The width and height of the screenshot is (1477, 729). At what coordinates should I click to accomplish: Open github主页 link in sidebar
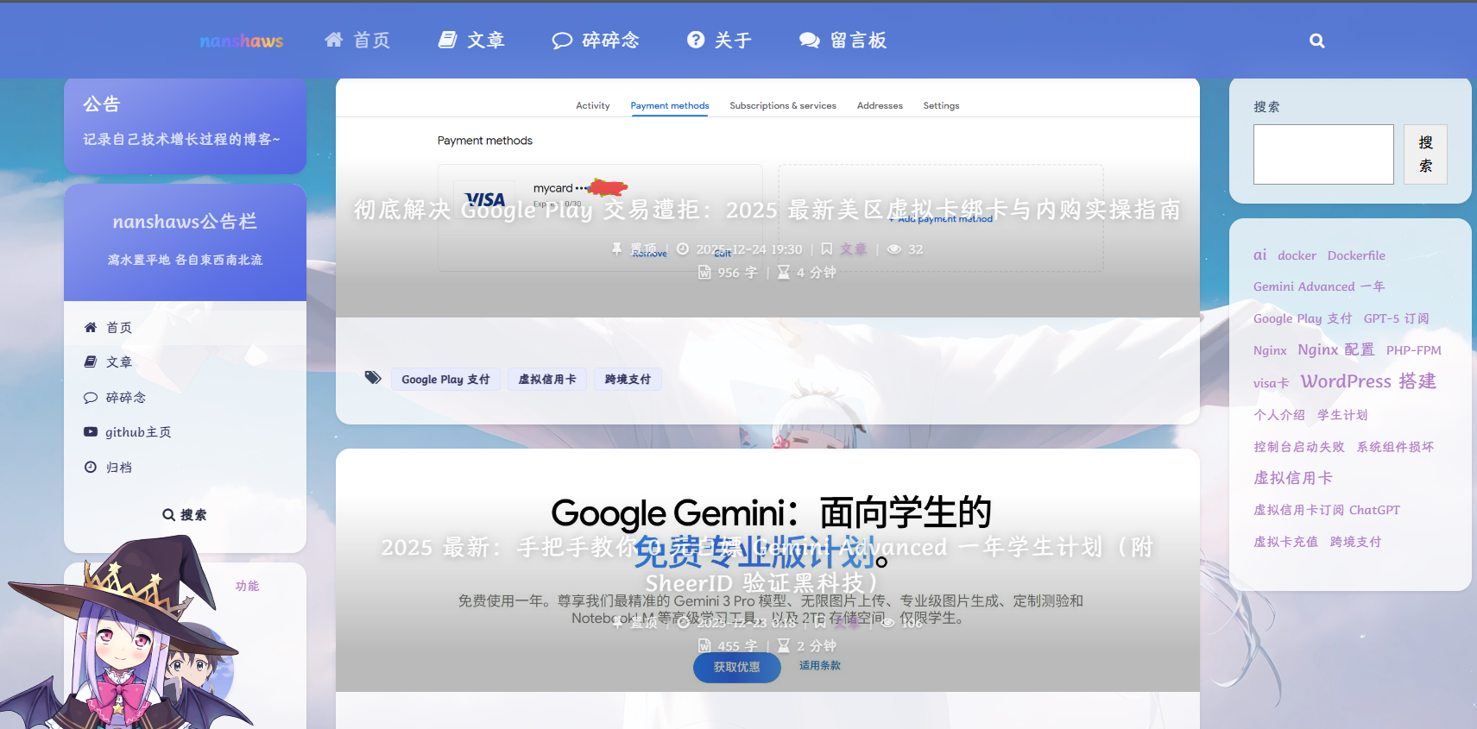click(x=128, y=432)
